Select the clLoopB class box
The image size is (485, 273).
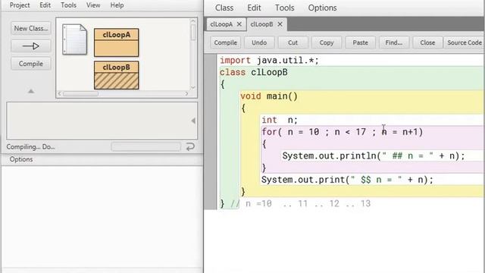[116, 75]
